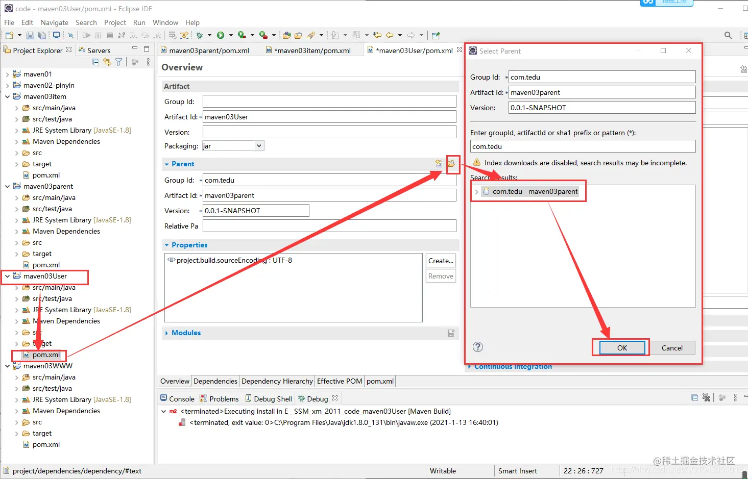Collapse the maven03User project node

click(7, 276)
